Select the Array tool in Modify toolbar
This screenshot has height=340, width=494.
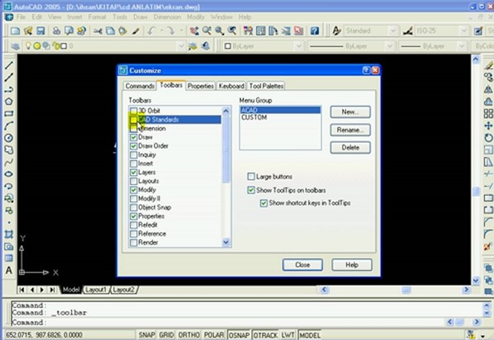(x=488, y=113)
